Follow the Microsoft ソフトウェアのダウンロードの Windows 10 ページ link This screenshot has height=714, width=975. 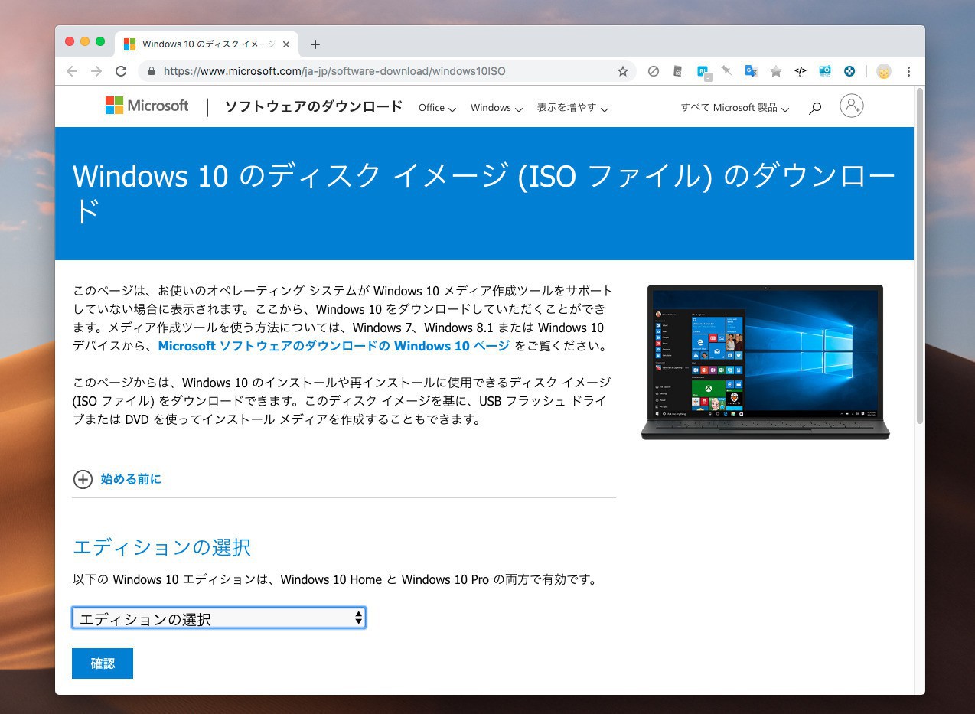click(x=334, y=346)
